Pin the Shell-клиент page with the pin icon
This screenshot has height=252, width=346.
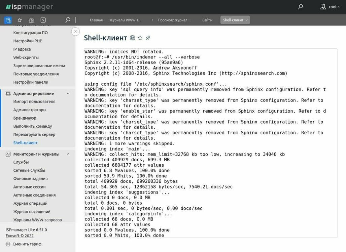coord(148,38)
